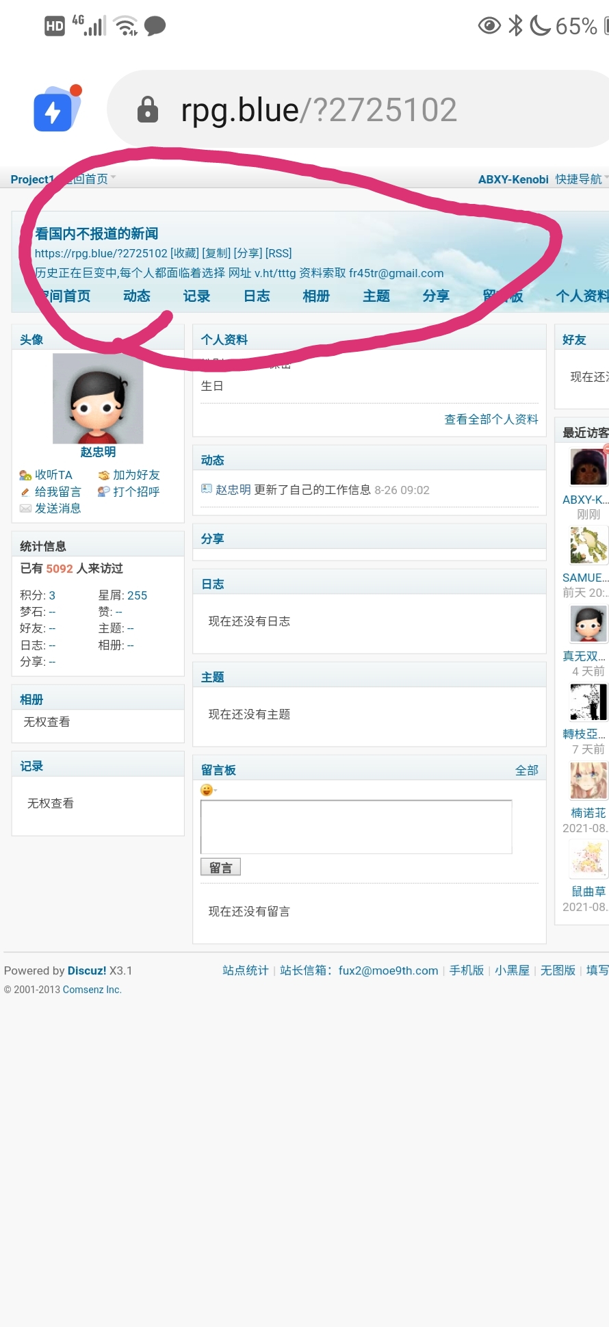Click the 加为好友 icon
This screenshot has width=609, height=1327.
[x=104, y=475]
